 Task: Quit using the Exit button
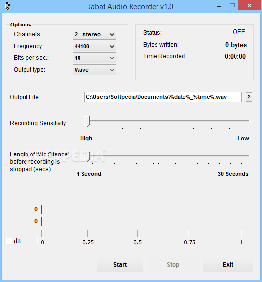[x=228, y=264]
